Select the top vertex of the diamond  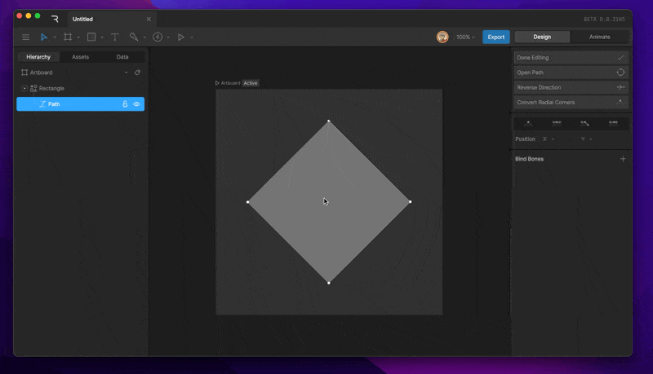329,121
